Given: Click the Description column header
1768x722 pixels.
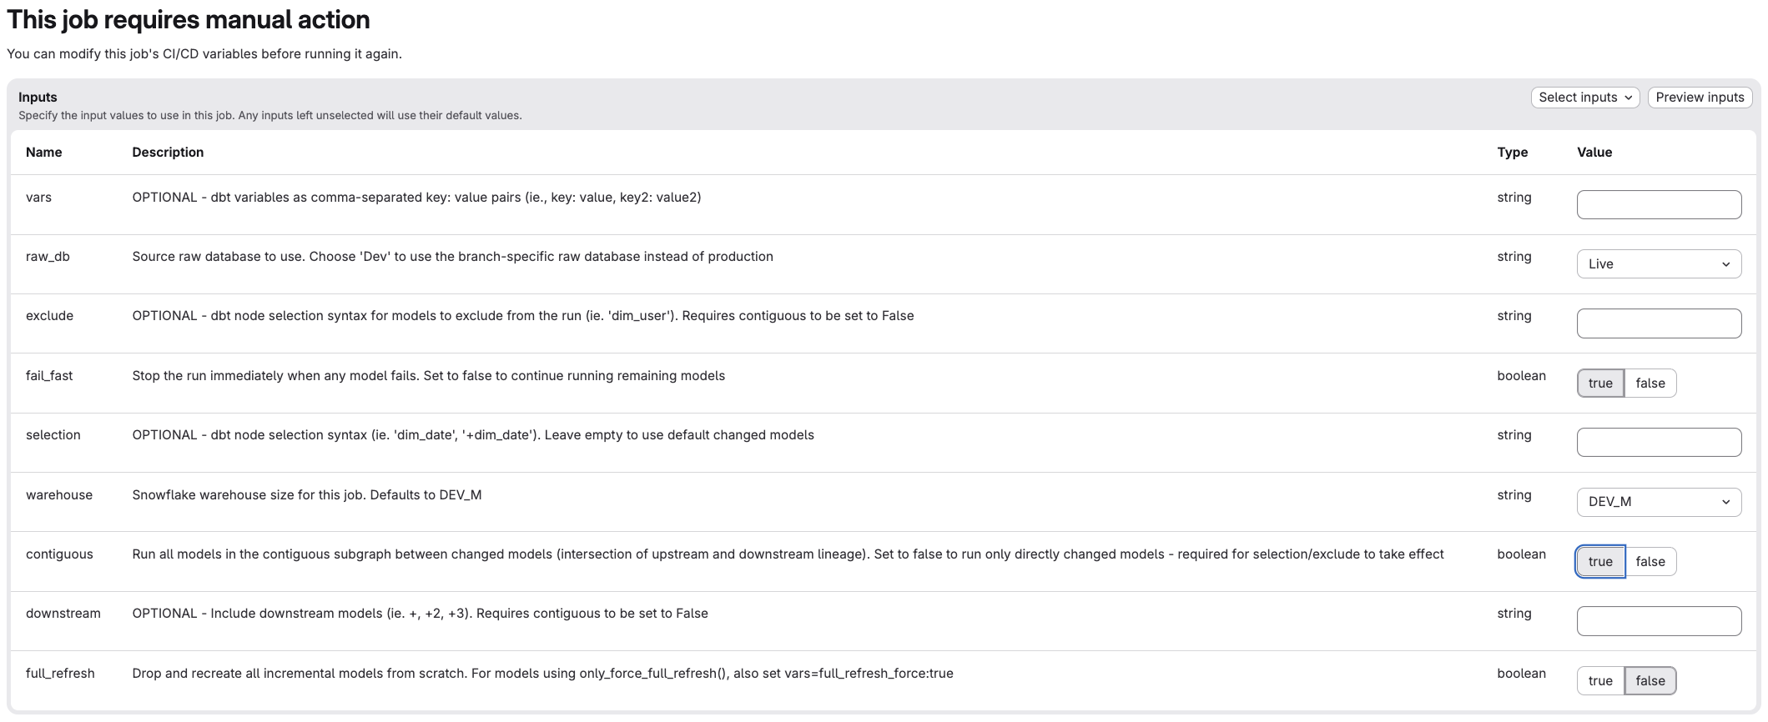Looking at the screenshot, I should (168, 153).
